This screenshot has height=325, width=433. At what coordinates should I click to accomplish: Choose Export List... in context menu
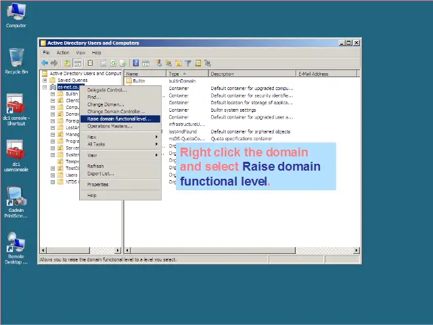tap(120, 173)
